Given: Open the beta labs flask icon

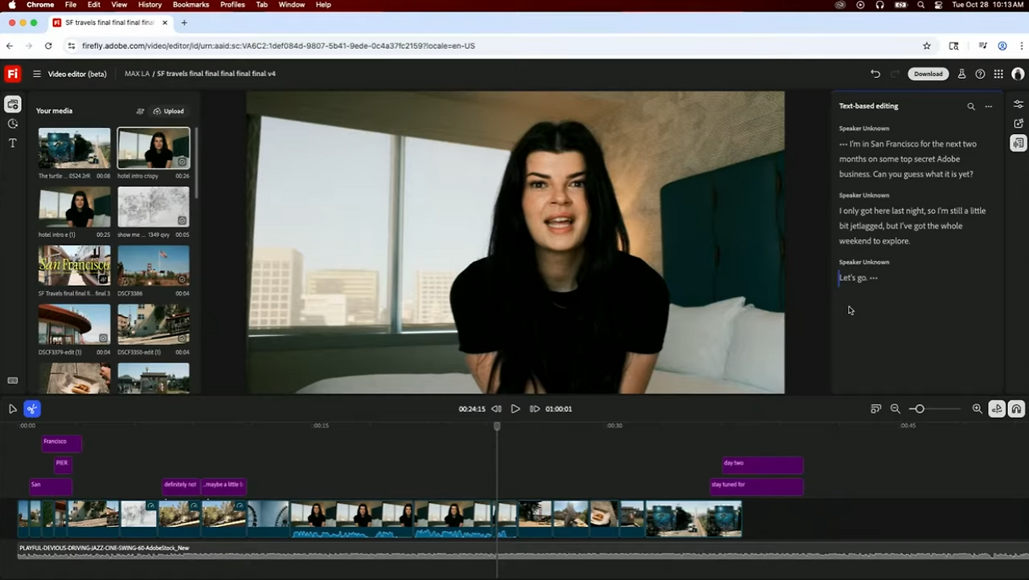Looking at the screenshot, I should (961, 74).
